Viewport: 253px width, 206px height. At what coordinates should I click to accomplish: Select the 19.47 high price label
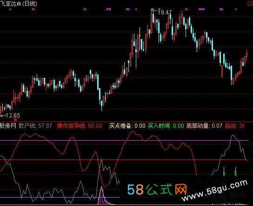click(x=165, y=13)
